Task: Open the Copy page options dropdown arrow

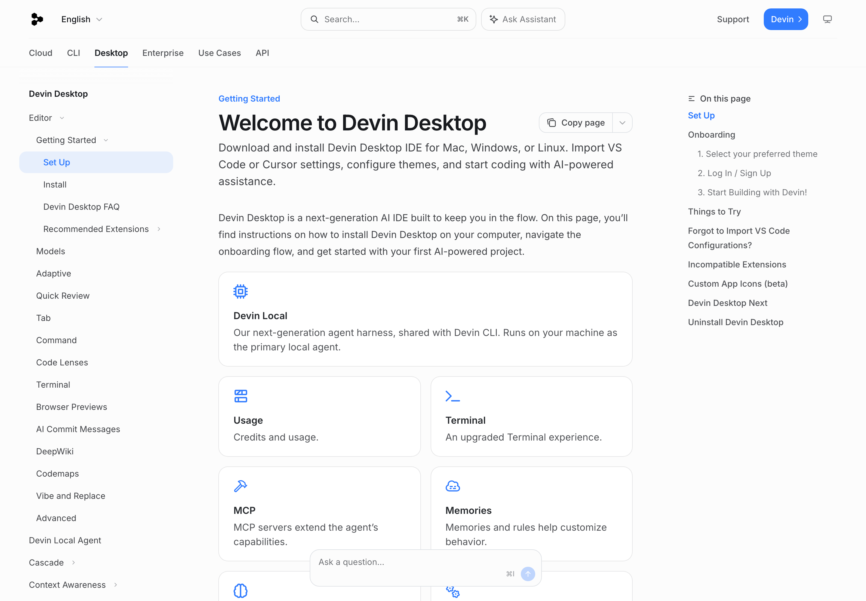Action: 622,123
